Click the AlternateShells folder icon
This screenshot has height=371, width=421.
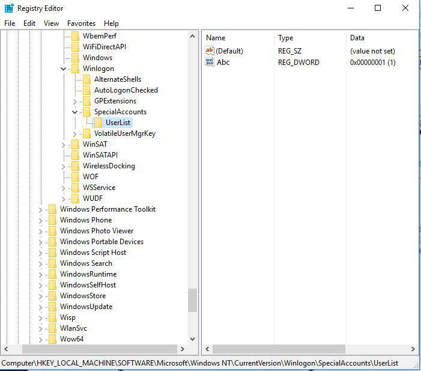(x=86, y=79)
